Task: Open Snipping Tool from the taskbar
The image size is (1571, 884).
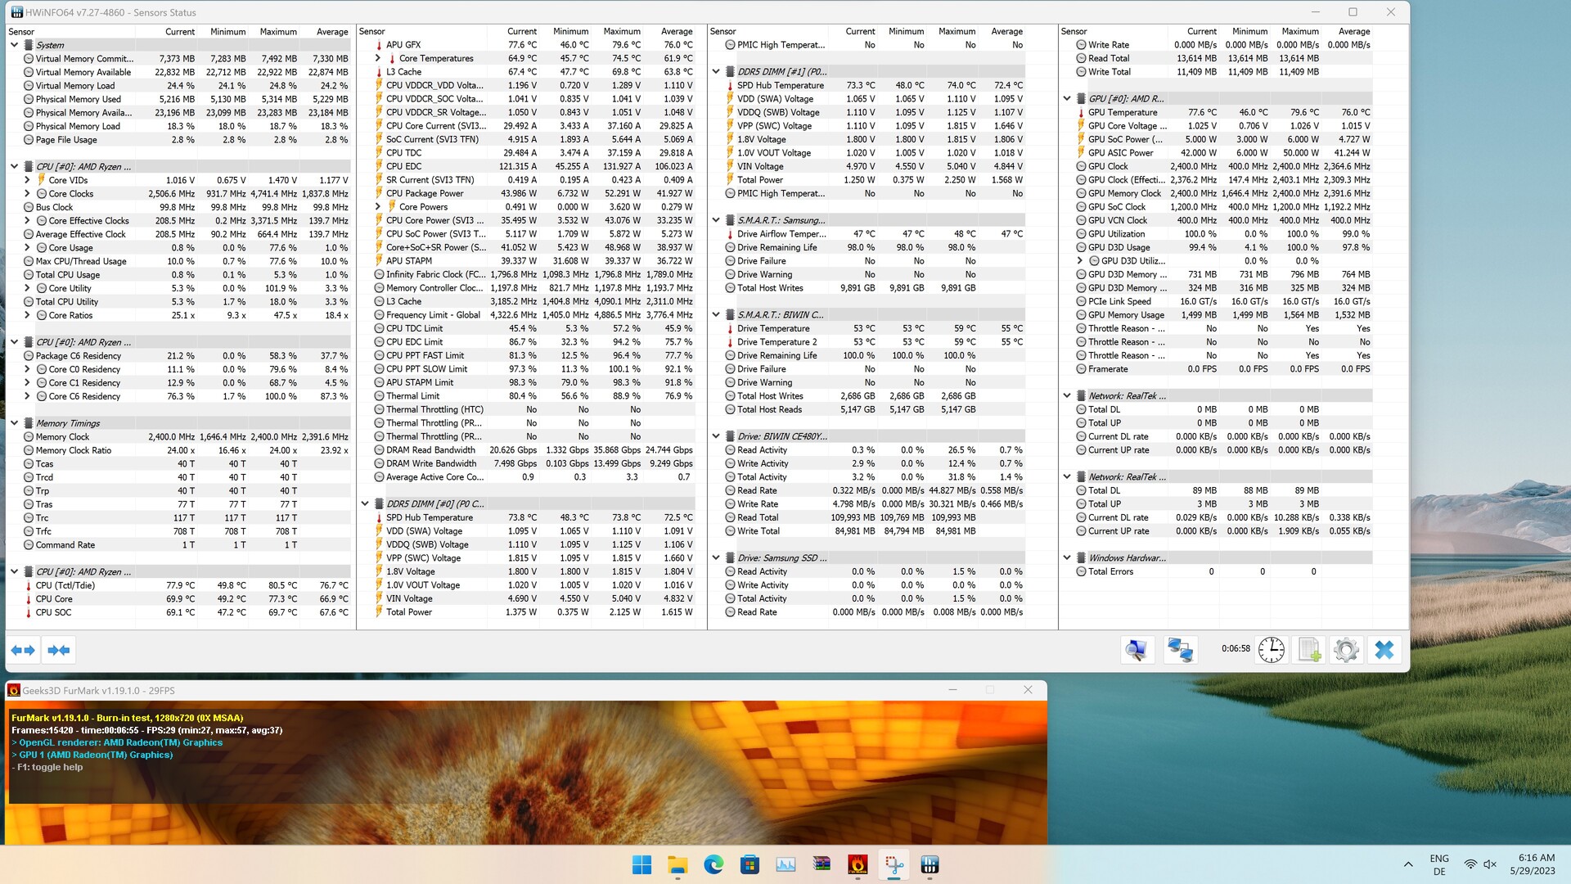Action: click(894, 864)
